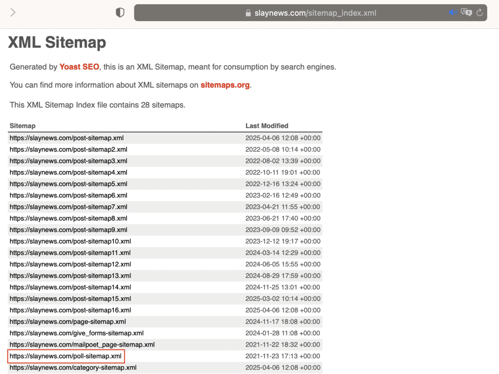Select date 2024-11-17 18:08 +00:00
The height and width of the screenshot is (374, 499).
[283, 322]
